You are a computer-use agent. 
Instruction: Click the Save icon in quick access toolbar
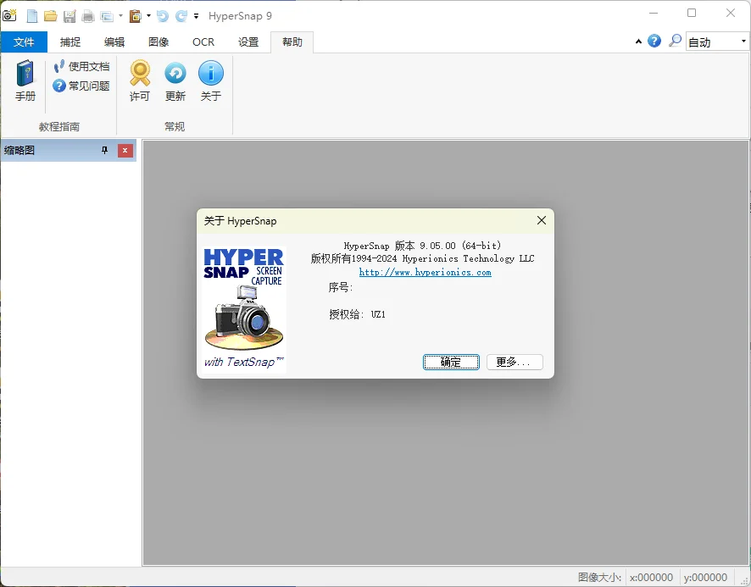(70, 15)
